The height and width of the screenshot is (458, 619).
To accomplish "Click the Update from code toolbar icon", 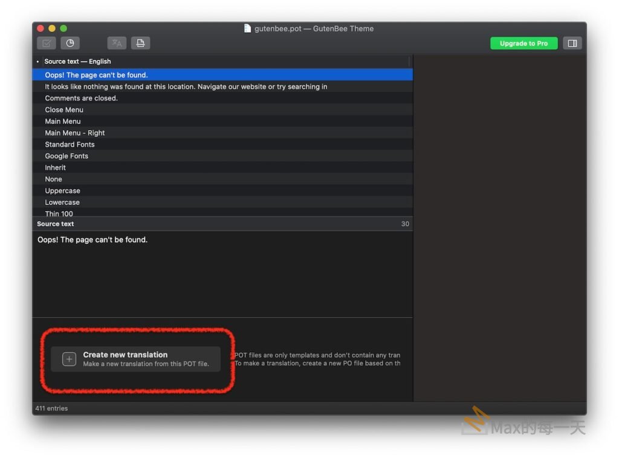I will click(140, 43).
